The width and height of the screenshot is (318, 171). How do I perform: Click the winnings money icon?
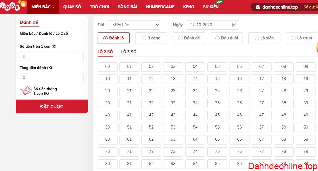point(26,91)
